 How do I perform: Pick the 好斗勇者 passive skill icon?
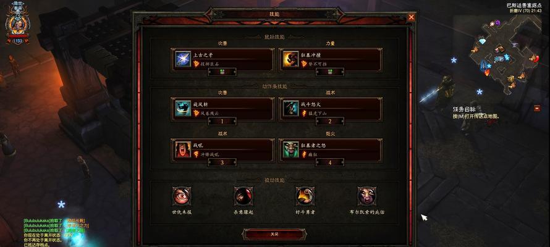click(x=305, y=196)
